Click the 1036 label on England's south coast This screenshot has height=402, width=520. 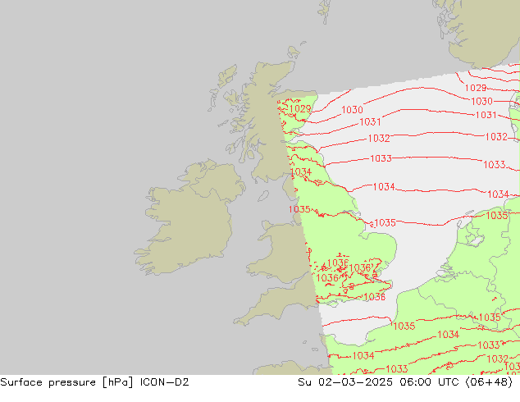(x=374, y=297)
